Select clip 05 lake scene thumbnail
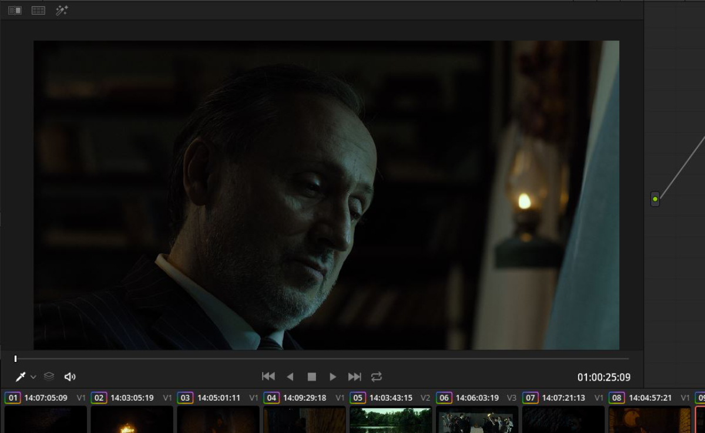Screen dimensions: 705x433 point(391,419)
